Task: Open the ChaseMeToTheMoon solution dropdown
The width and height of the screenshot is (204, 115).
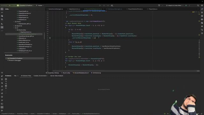Action: (25, 5)
